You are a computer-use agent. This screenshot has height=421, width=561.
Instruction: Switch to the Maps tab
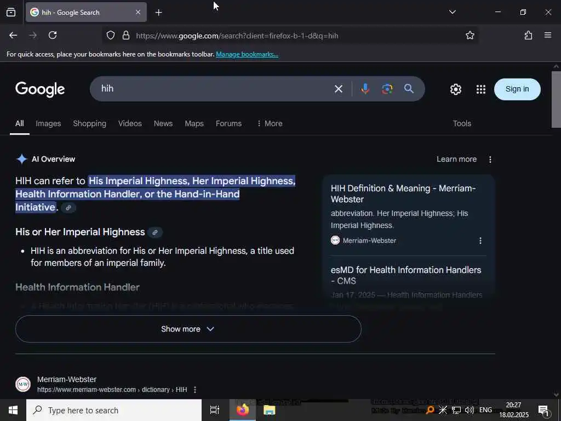(x=194, y=123)
